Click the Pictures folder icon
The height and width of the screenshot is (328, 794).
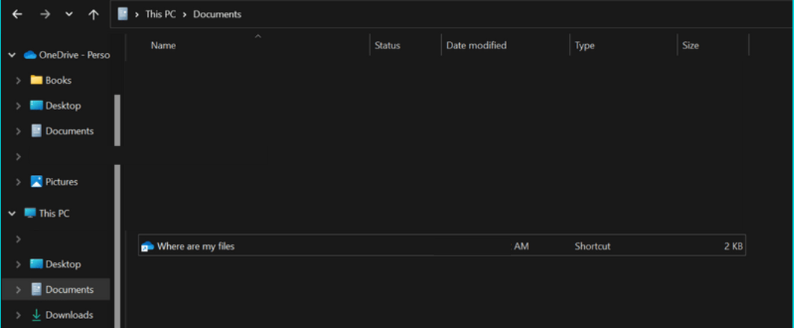pyautogui.click(x=36, y=182)
